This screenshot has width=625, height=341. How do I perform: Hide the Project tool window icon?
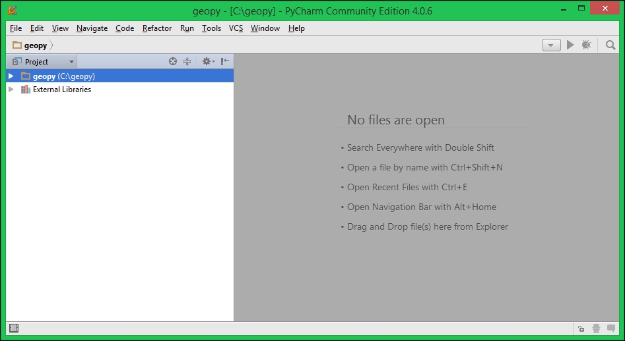click(225, 61)
